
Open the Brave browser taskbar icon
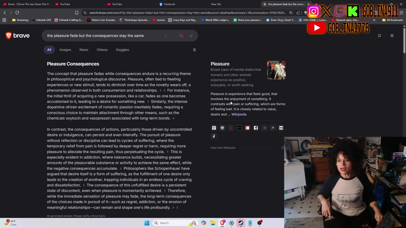pyautogui.click(x=222, y=223)
